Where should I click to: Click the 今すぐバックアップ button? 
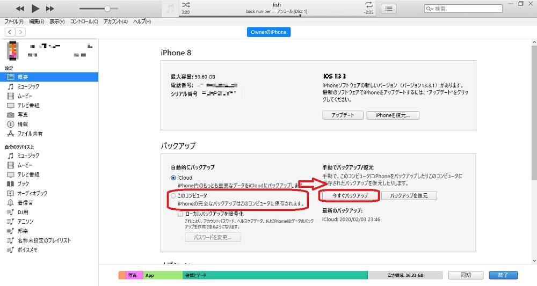pos(350,196)
